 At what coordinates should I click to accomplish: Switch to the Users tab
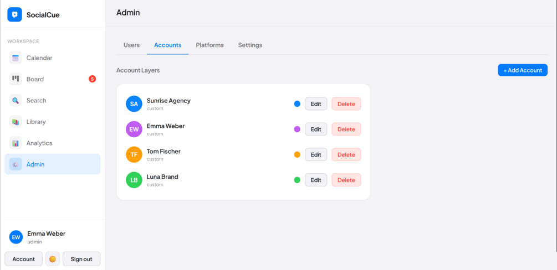(x=131, y=45)
